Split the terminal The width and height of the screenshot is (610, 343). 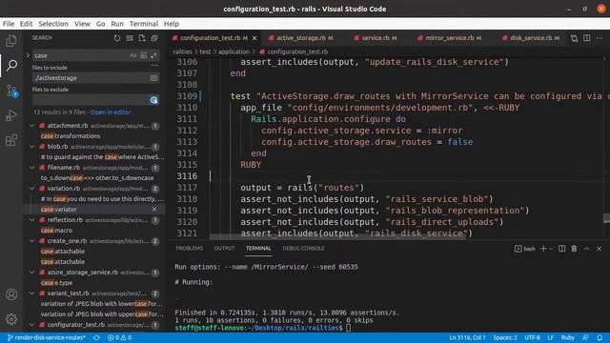coord(561,249)
